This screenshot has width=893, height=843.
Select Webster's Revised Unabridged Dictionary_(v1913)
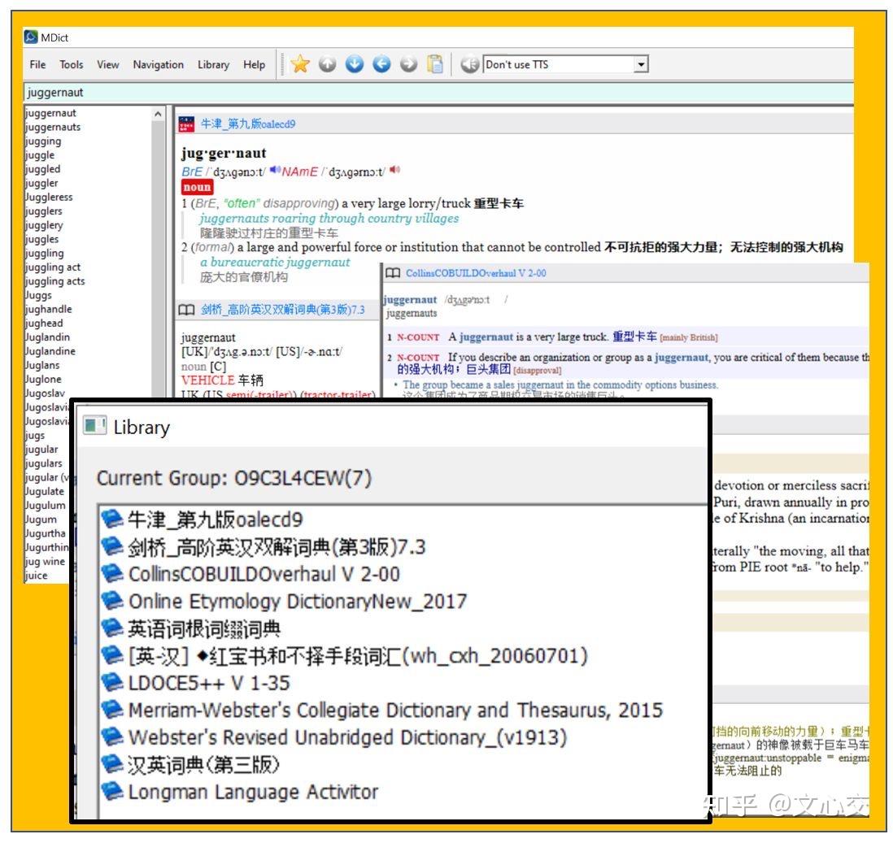(348, 737)
